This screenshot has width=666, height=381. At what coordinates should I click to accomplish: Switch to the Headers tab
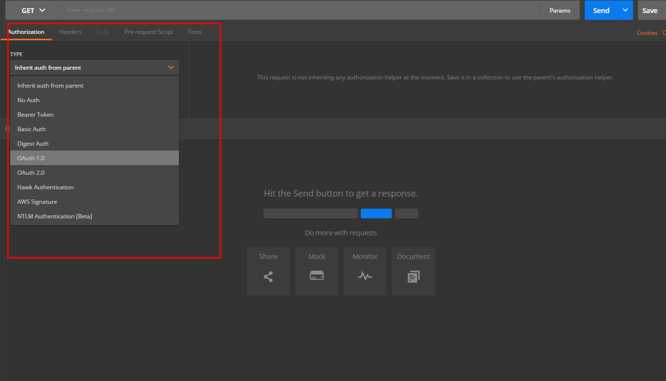tap(70, 31)
